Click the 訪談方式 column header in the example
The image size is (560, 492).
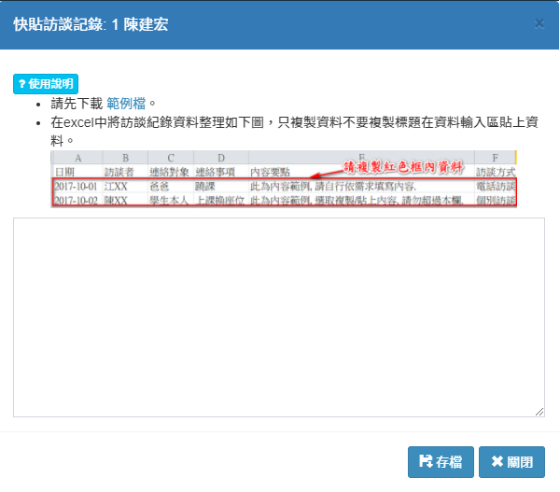(495, 173)
